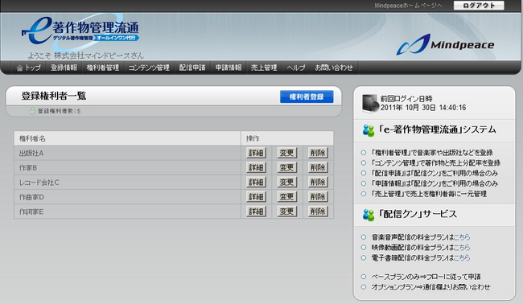Click the server icon beside 前回ログイン日時
Screen dimensions: 523x304
click(370, 103)
